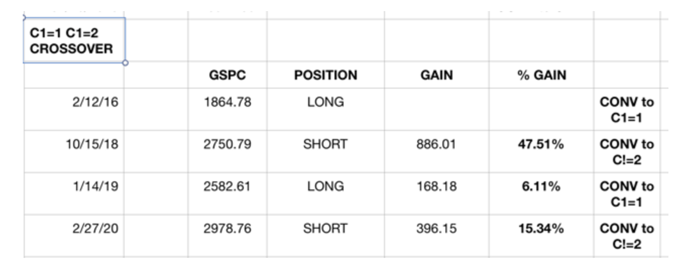The height and width of the screenshot is (271, 675).
Task: Click SHORT in the 10/15/18 row
Action: click(325, 144)
